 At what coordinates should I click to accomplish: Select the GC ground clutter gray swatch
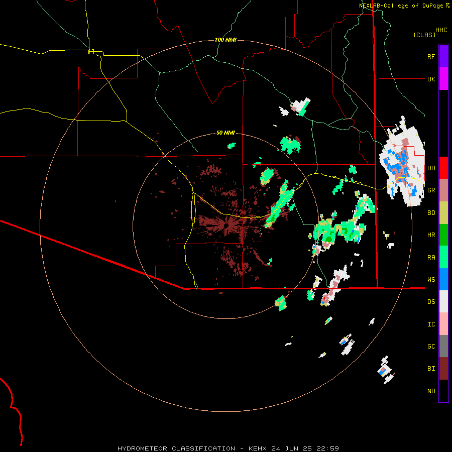pos(443,346)
